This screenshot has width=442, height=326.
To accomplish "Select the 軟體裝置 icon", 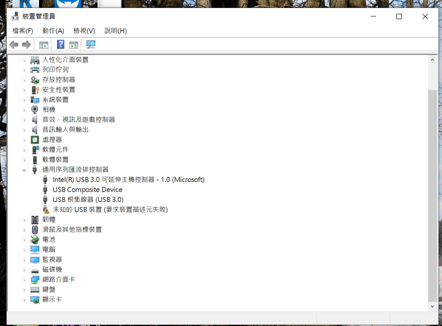I will click(x=35, y=160).
